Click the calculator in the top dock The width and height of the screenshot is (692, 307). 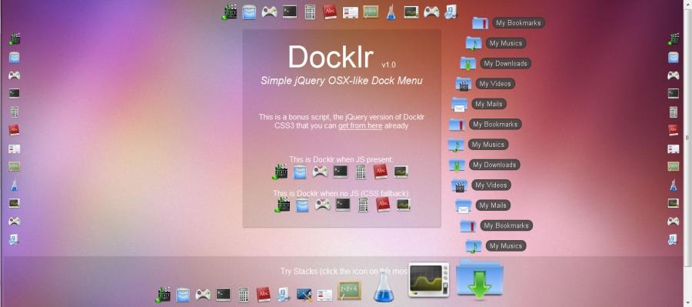(310, 12)
